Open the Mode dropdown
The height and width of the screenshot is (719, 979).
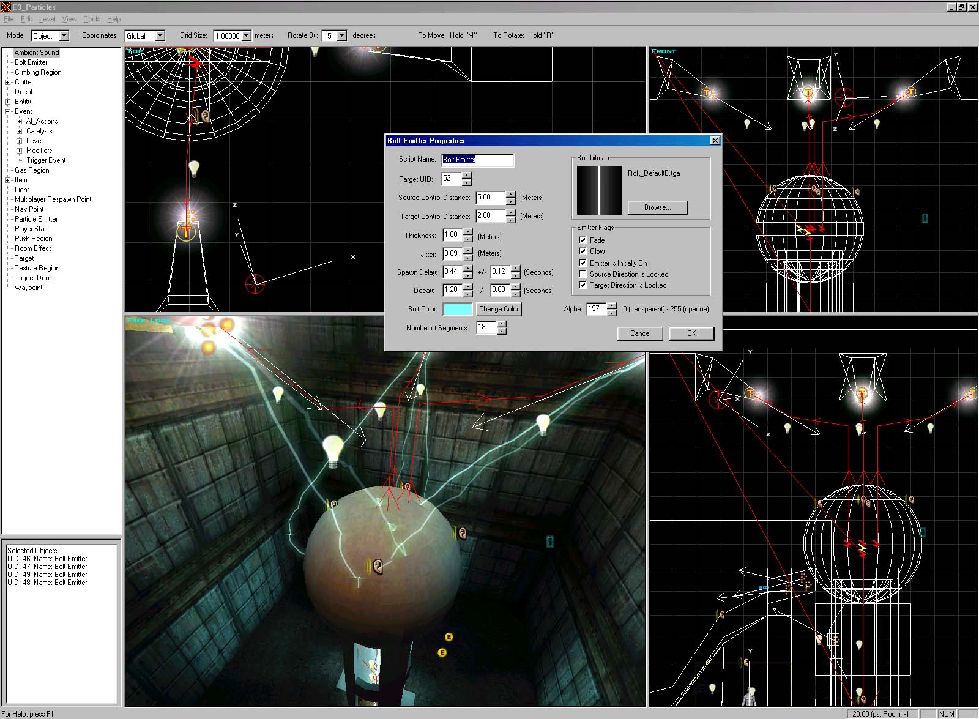pyautogui.click(x=64, y=36)
